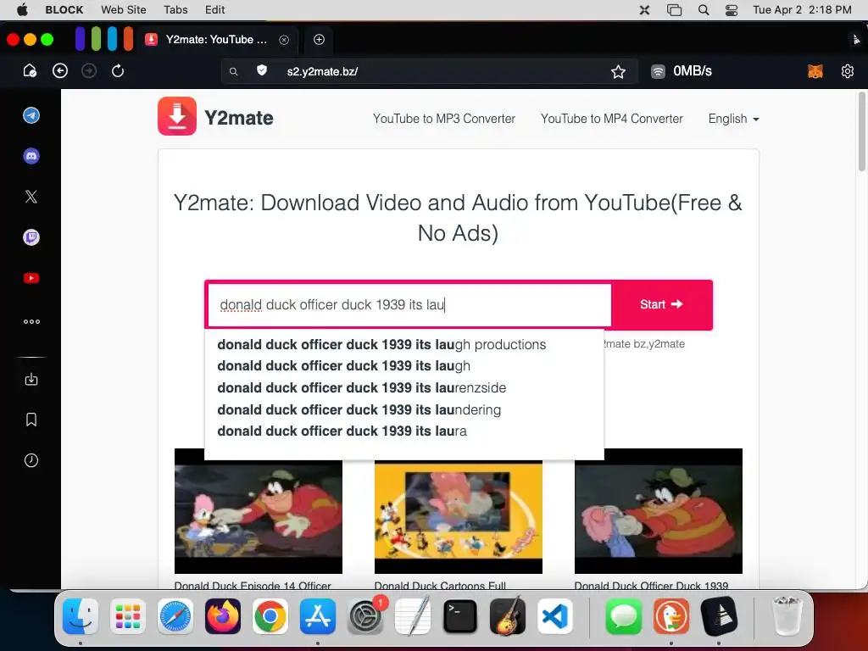
Task: Choose suggestion ending exactly in 'its laugh'
Action: (x=404, y=366)
